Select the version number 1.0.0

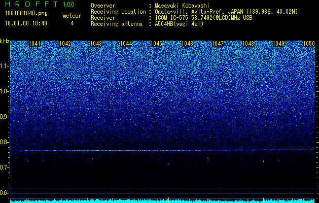(x=68, y=4)
